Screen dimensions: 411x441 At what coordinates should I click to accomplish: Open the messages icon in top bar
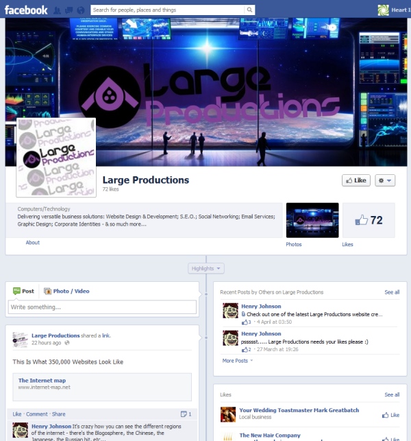(x=69, y=10)
